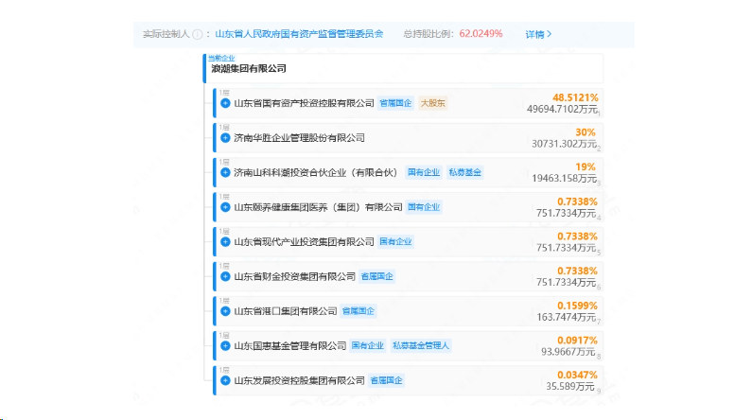Viewport: 735px width, 420px height.
Task: Click 省属国企 tag on 山东发展投资 row
Action: (x=386, y=380)
